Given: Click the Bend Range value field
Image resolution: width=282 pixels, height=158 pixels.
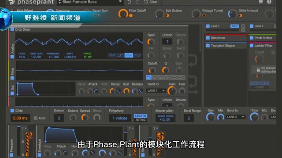Looking at the screenshot, I should click(x=189, y=118).
